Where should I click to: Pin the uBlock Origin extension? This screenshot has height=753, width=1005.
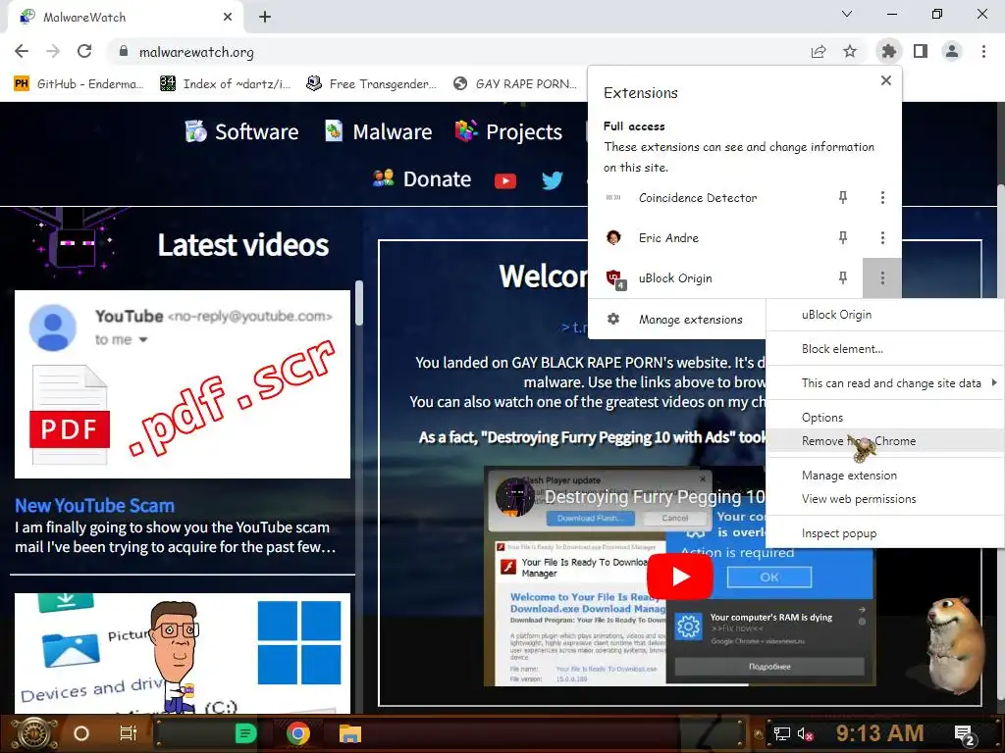click(843, 277)
